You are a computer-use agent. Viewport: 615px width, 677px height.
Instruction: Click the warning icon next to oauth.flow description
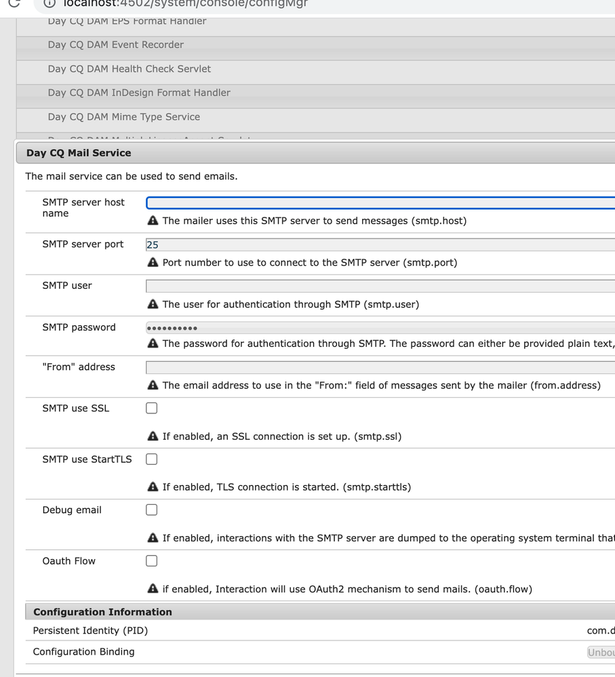coord(153,589)
